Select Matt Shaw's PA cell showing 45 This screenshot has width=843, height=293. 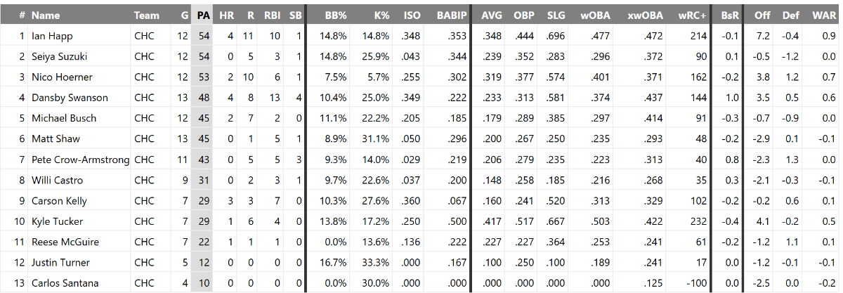(204, 139)
